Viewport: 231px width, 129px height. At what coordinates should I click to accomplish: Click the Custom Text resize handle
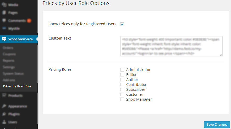click(x=221, y=55)
